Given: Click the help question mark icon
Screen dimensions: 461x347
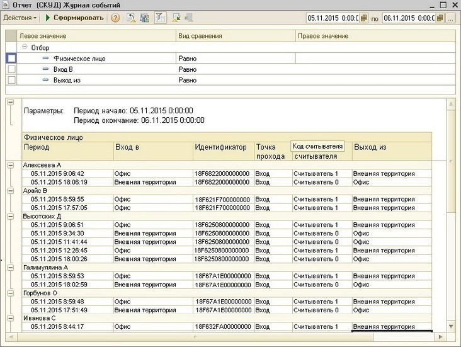Looking at the screenshot, I should pyautogui.click(x=115, y=18).
